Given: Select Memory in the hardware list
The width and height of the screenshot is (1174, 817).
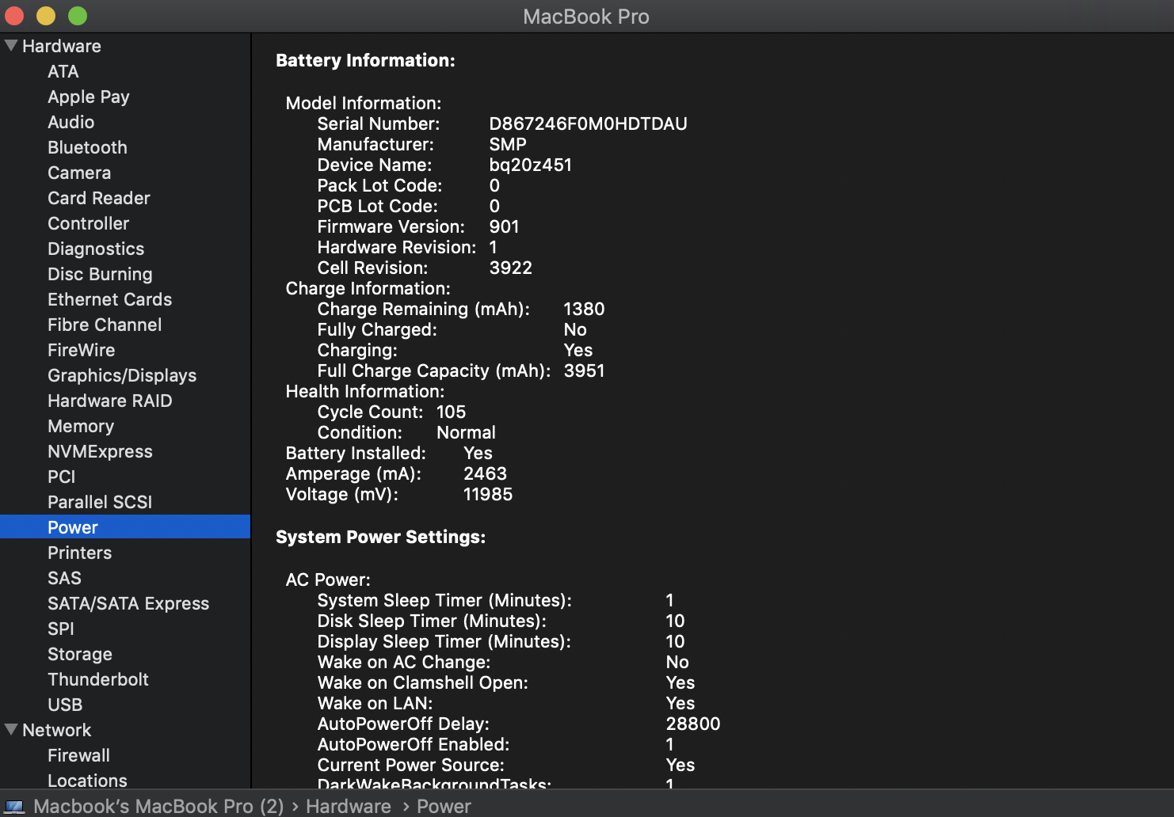Looking at the screenshot, I should coord(81,426).
